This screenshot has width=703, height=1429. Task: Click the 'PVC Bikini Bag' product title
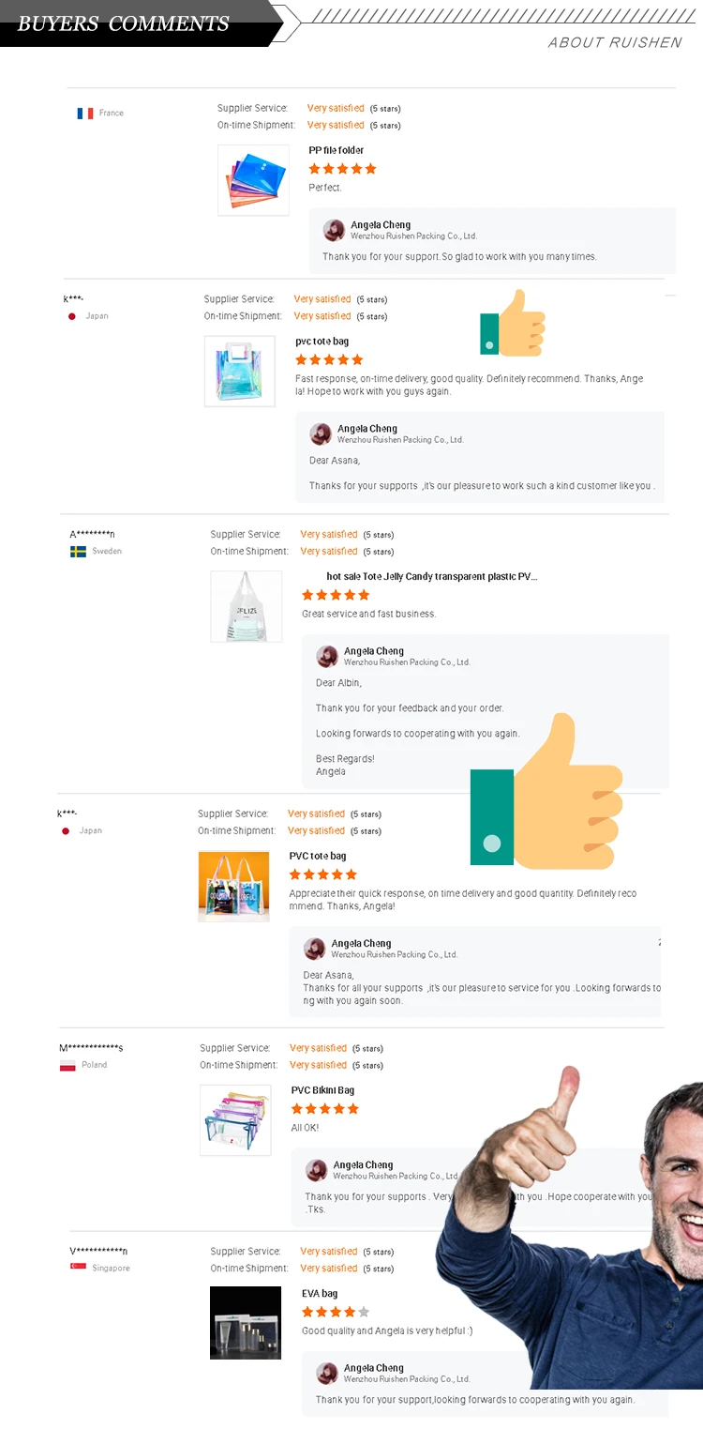point(322,1090)
